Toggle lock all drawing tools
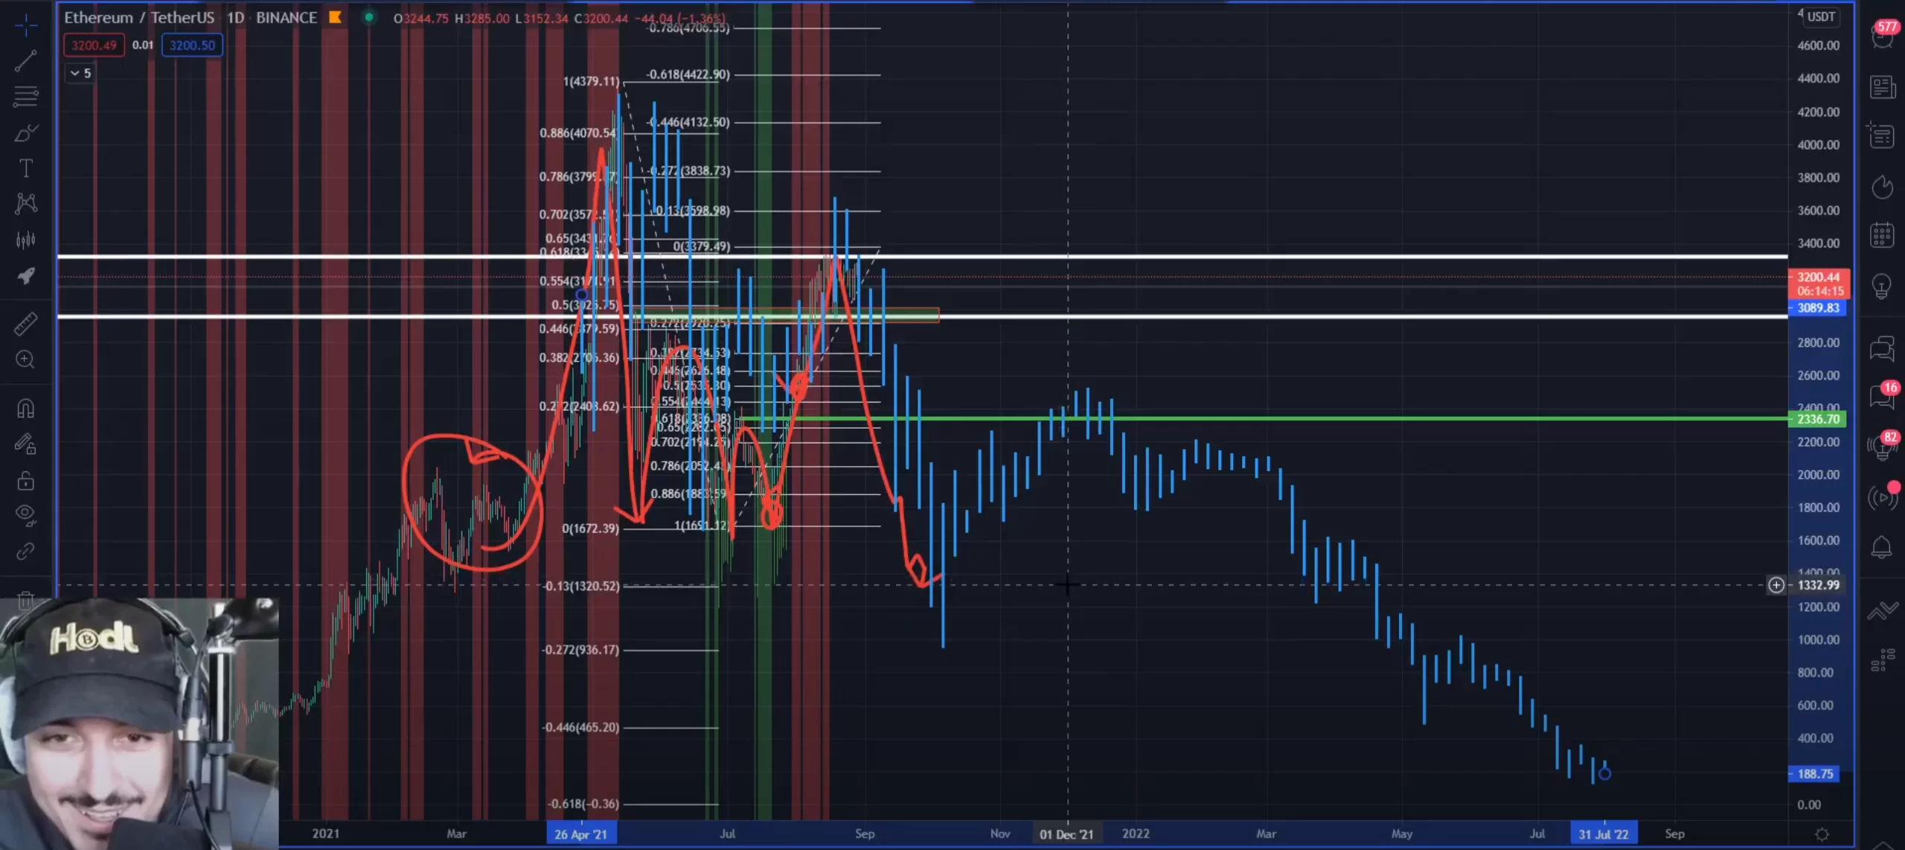1905x850 pixels. click(x=25, y=481)
